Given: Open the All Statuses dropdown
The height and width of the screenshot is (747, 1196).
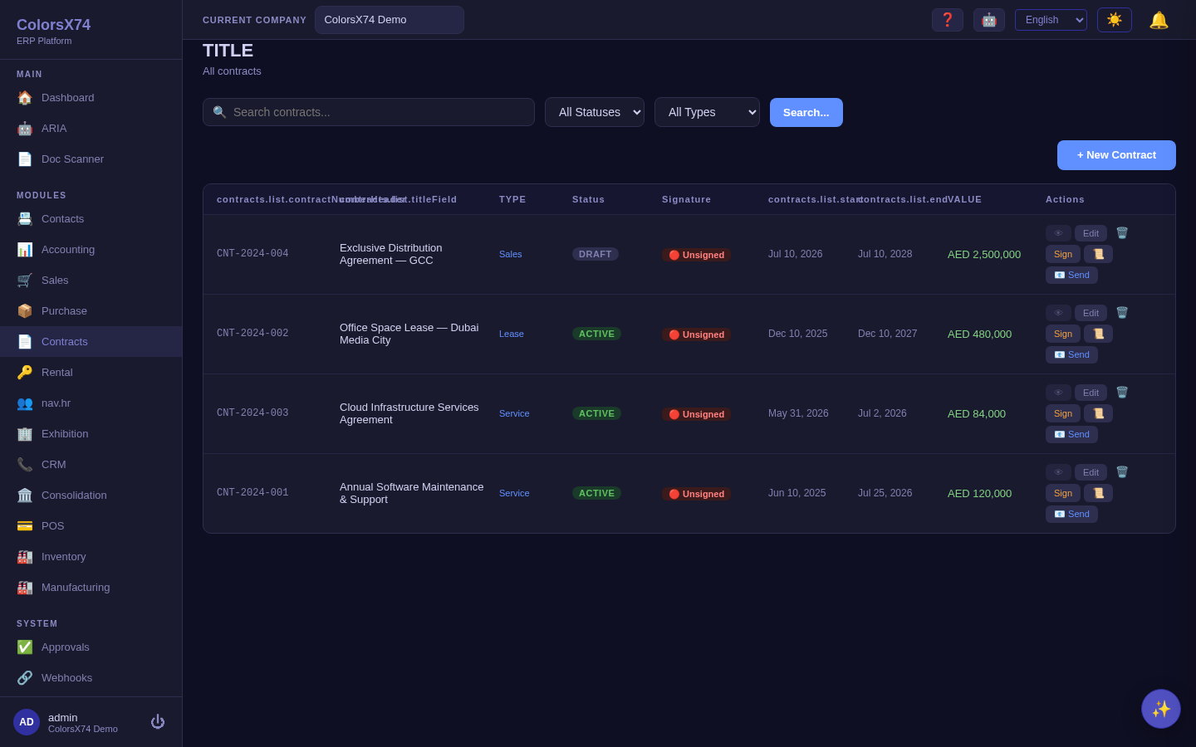Looking at the screenshot, I should point(595,112).
